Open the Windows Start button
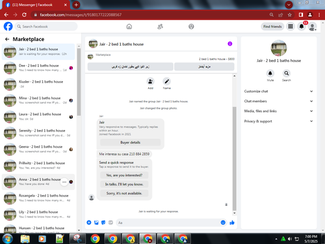 tap(7, 239)
